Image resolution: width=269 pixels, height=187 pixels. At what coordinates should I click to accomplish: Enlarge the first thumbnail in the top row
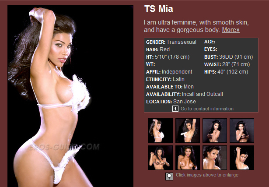tap(161, 131)
